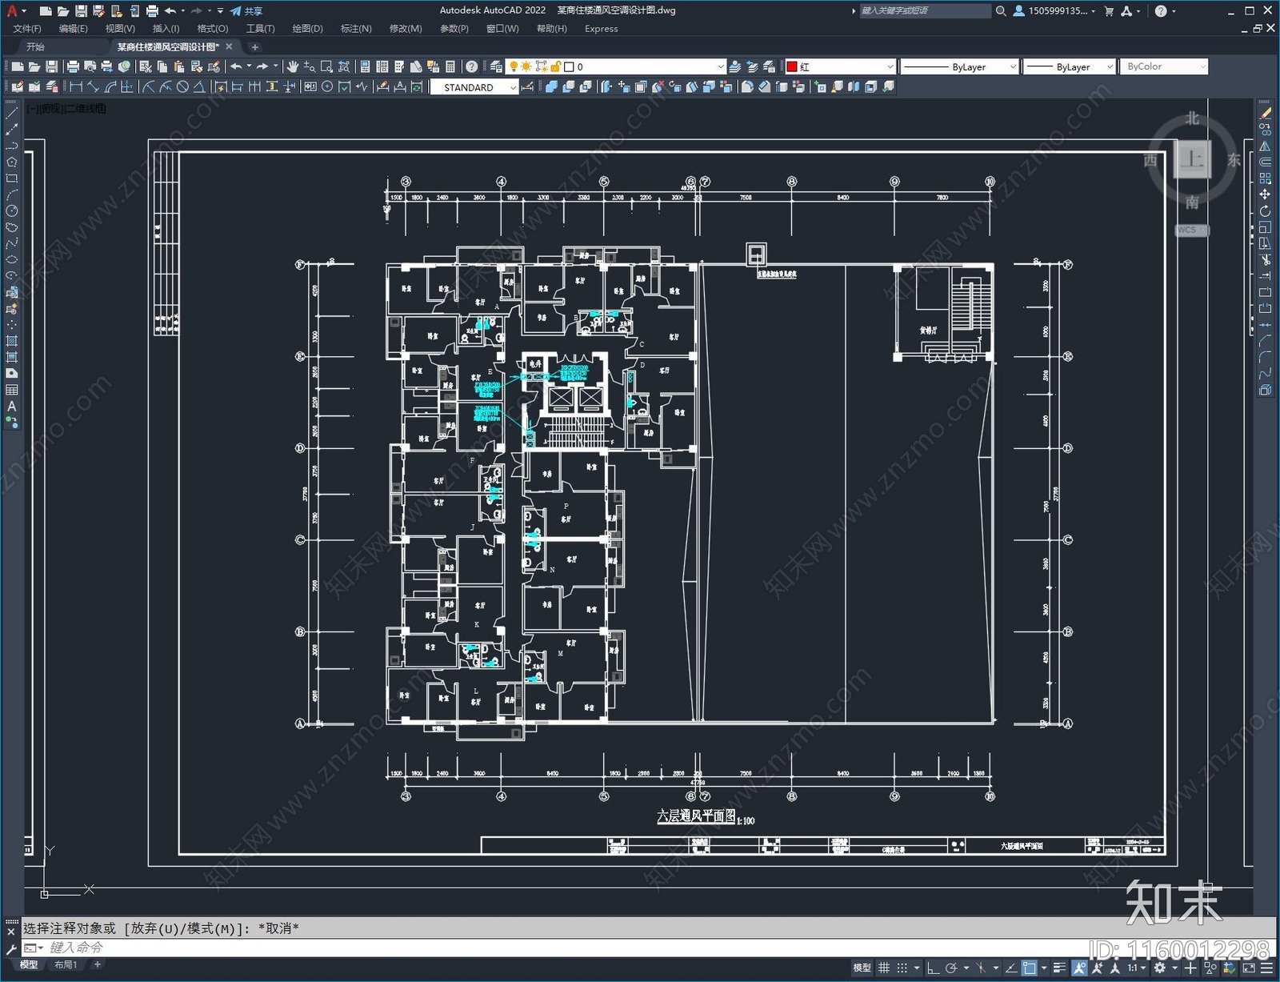
Task: Select the Line tool in the draw toolbar
Action: (x=12, y=114)
